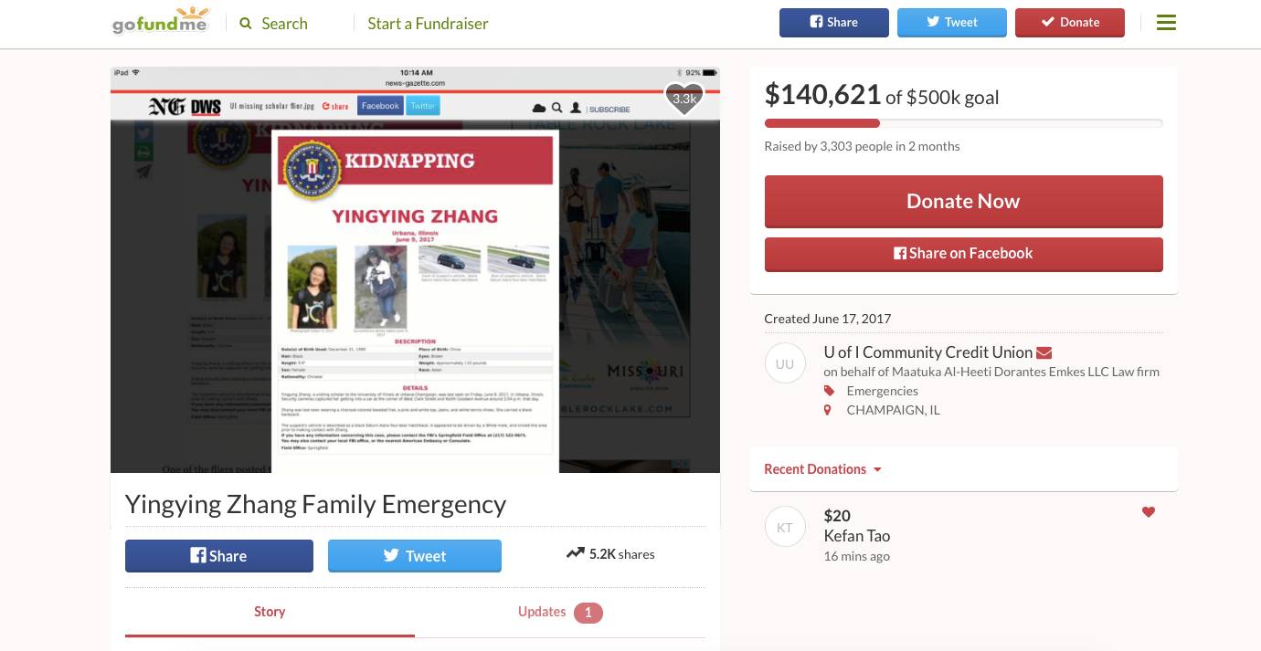Open the hamburger menu icon
1261x651 pixels.
1166,22
